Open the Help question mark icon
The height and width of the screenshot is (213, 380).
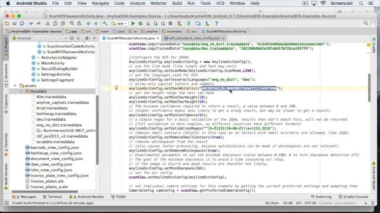(216, 24)
